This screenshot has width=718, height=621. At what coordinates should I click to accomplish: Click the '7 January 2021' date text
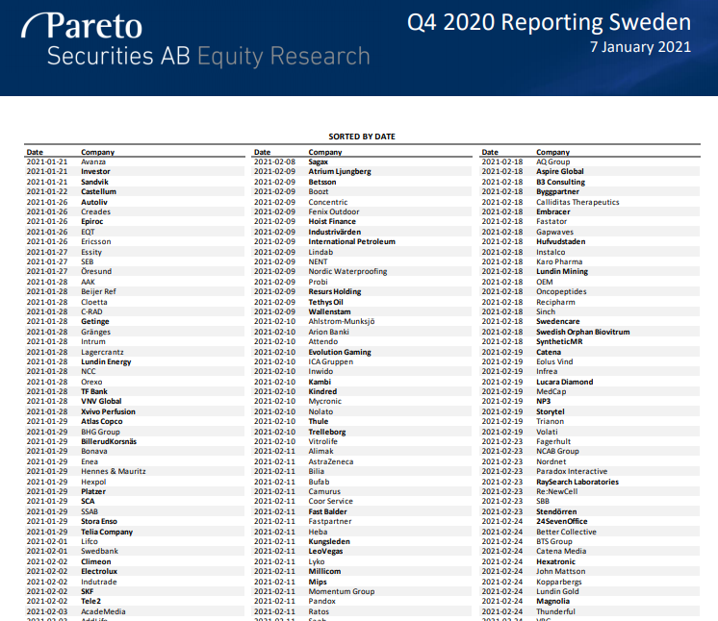tap(640, 47)
